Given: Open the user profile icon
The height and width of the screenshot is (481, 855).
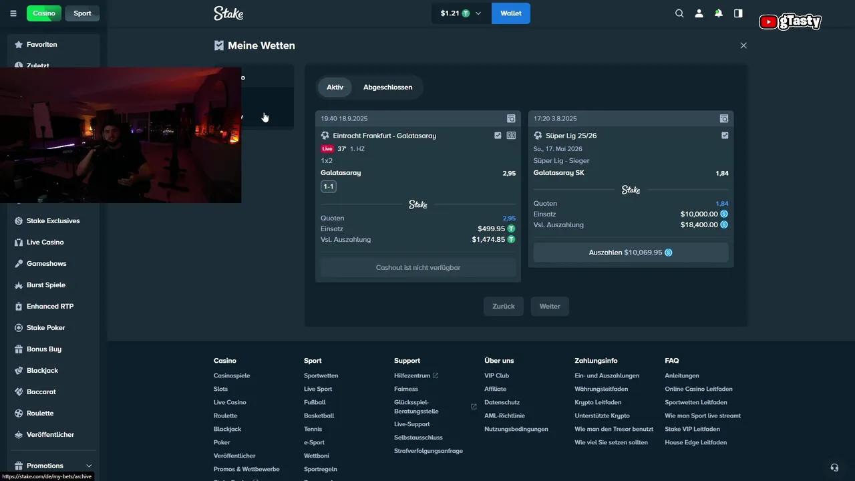Looking at the screenshot, I should (x=699, y=13).
